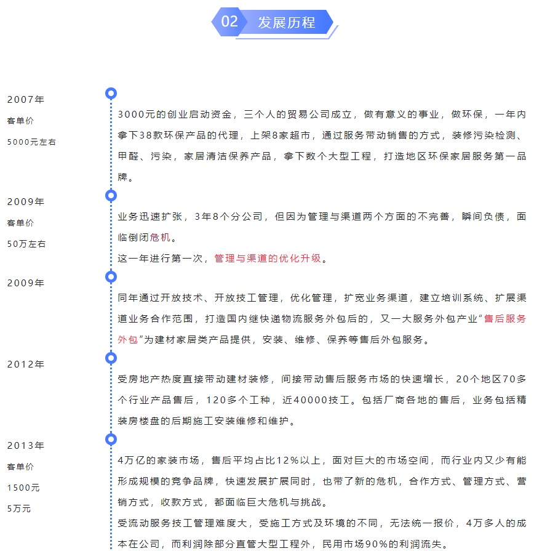Select the 2009 year label tab
Viewport: 534px width, 551px height.
[25, 201]
